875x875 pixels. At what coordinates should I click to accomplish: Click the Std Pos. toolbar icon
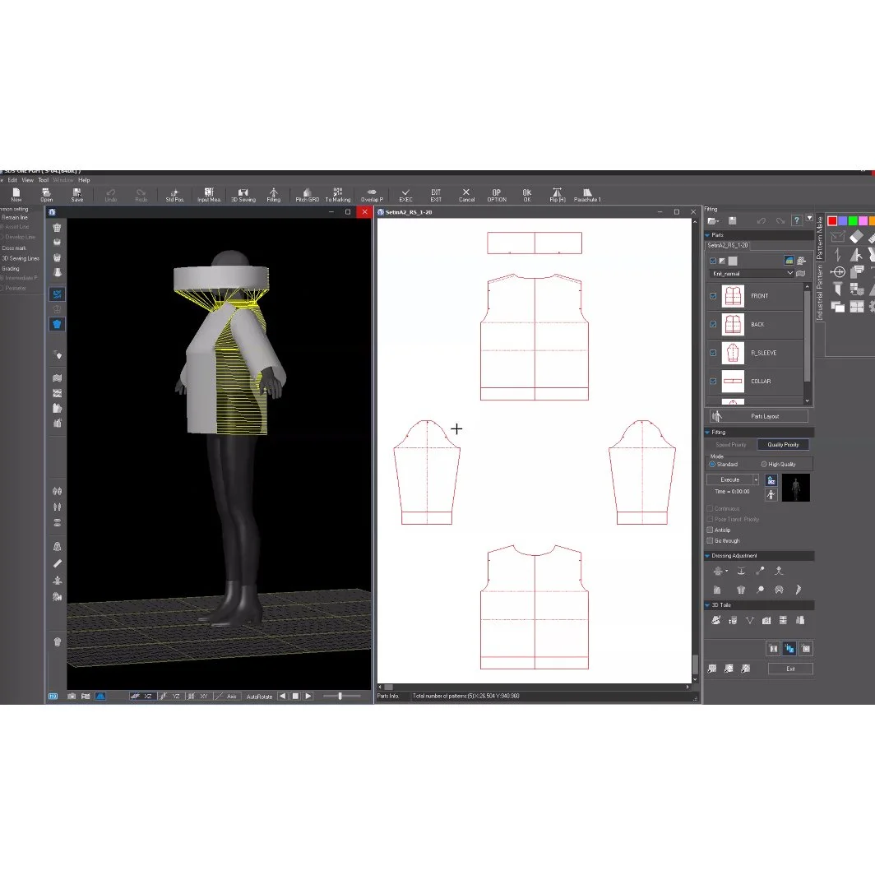point(174,195)
